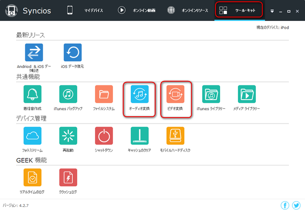Close the Syncios window
This screenshot has height=212, width=305.
[x=297, y=11]
